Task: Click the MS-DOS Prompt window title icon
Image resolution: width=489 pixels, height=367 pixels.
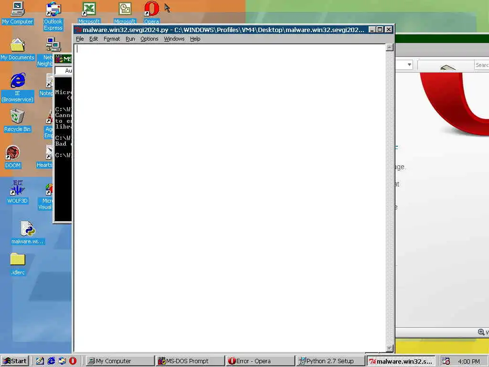Action: pos(59,59)
